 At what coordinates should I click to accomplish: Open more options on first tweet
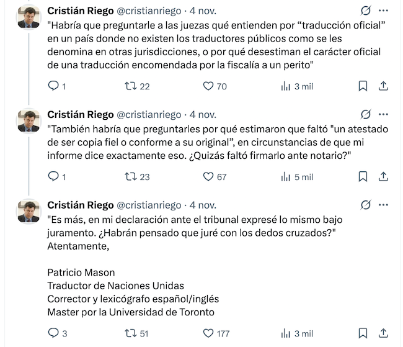click(x=383, y=11)
